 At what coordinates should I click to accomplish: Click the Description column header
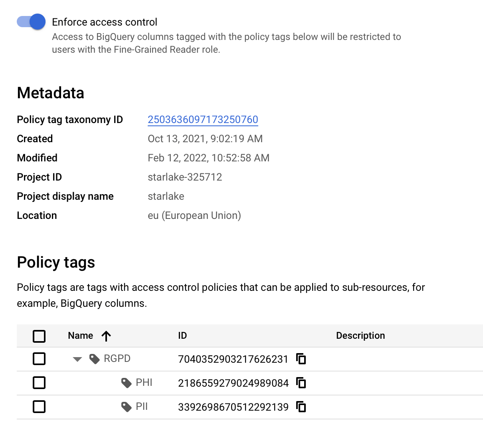(360, 336)
